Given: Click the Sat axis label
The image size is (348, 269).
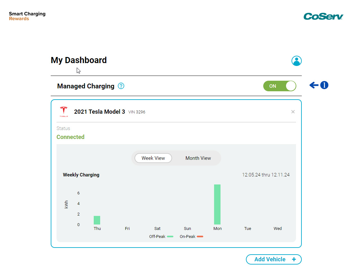Looking at the screenshot, I should click(x=157, y=228).
